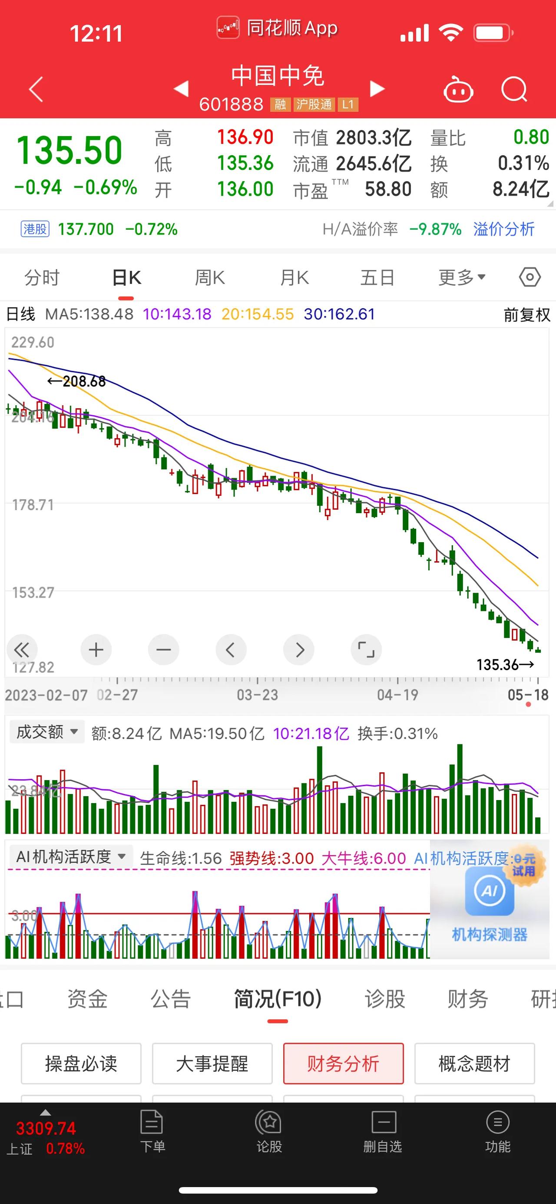Open the 财务 financials tab

pyautogui.click(x=468, y=999)
